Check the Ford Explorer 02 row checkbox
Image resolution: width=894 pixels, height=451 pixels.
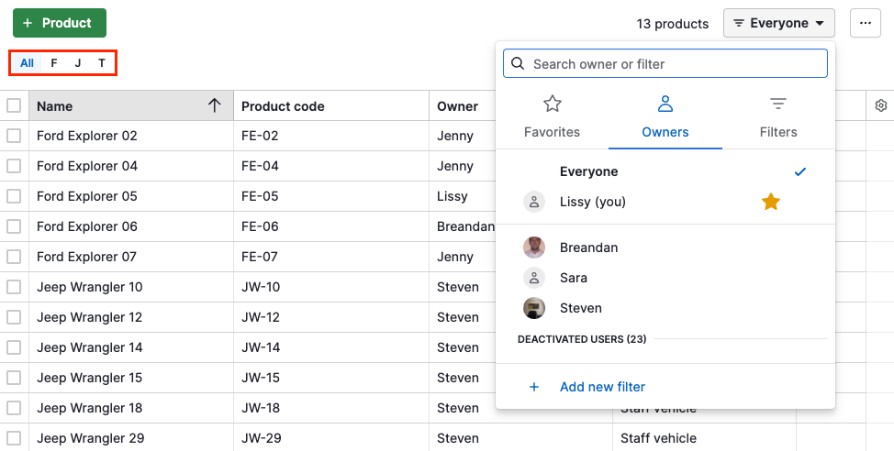point(14,136)
